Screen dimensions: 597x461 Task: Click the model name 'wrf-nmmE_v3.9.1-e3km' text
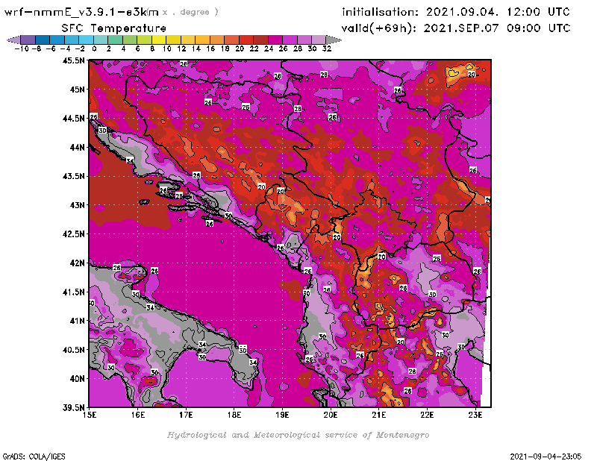pyautogui.click(x=81, y=12)
